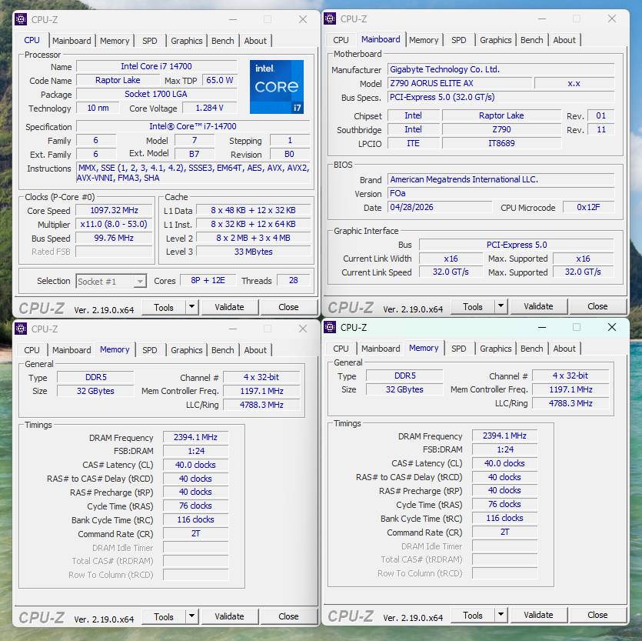Click the Close button in the bottom-left Memory window
The width and height of the screenshot is (642, 641).
pos(288,616)
